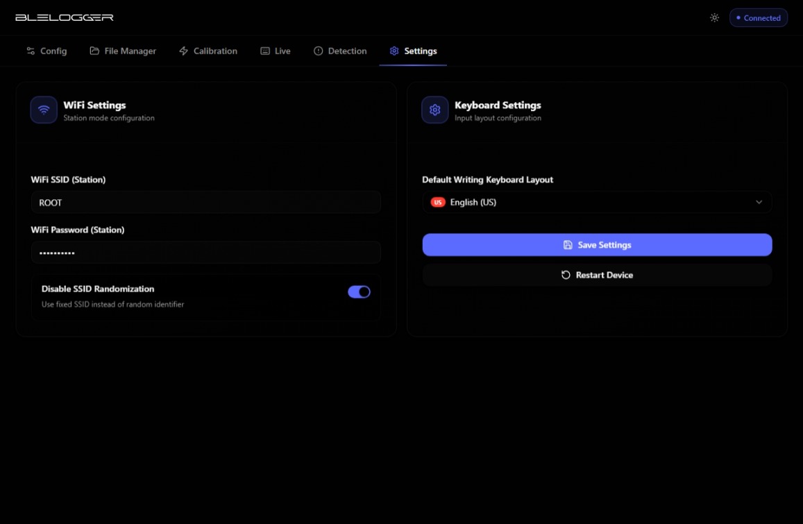803x524 pixels.
Task: Go to the Live tab
Action: 276,51
